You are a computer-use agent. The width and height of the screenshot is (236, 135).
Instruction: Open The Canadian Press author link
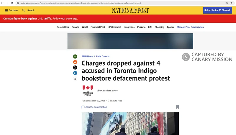tap(107, 91)
